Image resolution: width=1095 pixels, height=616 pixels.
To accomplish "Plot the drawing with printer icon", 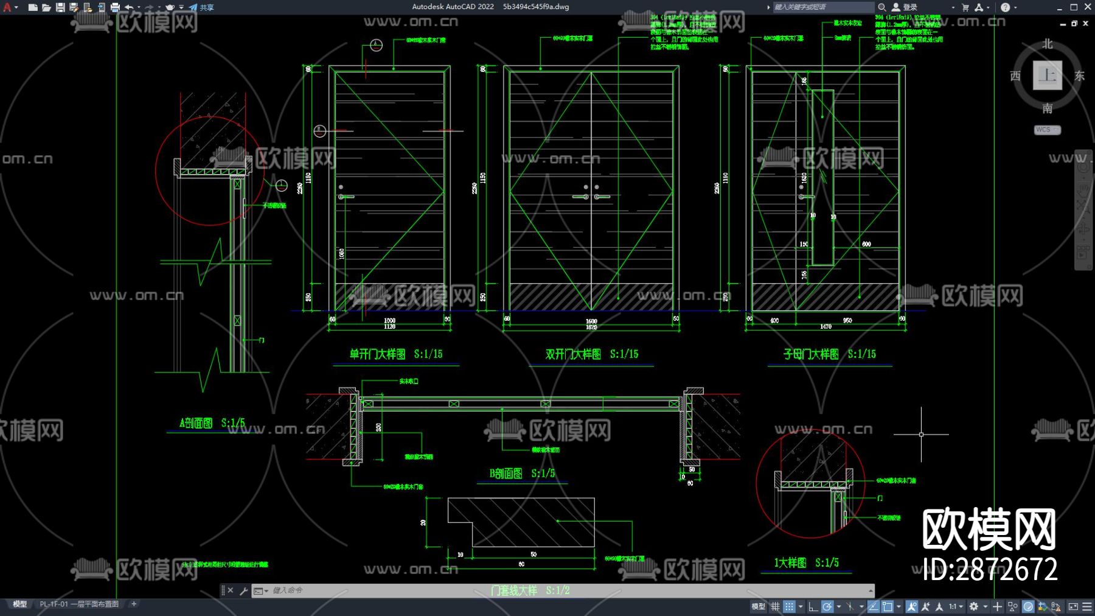I will pos(115,7).
